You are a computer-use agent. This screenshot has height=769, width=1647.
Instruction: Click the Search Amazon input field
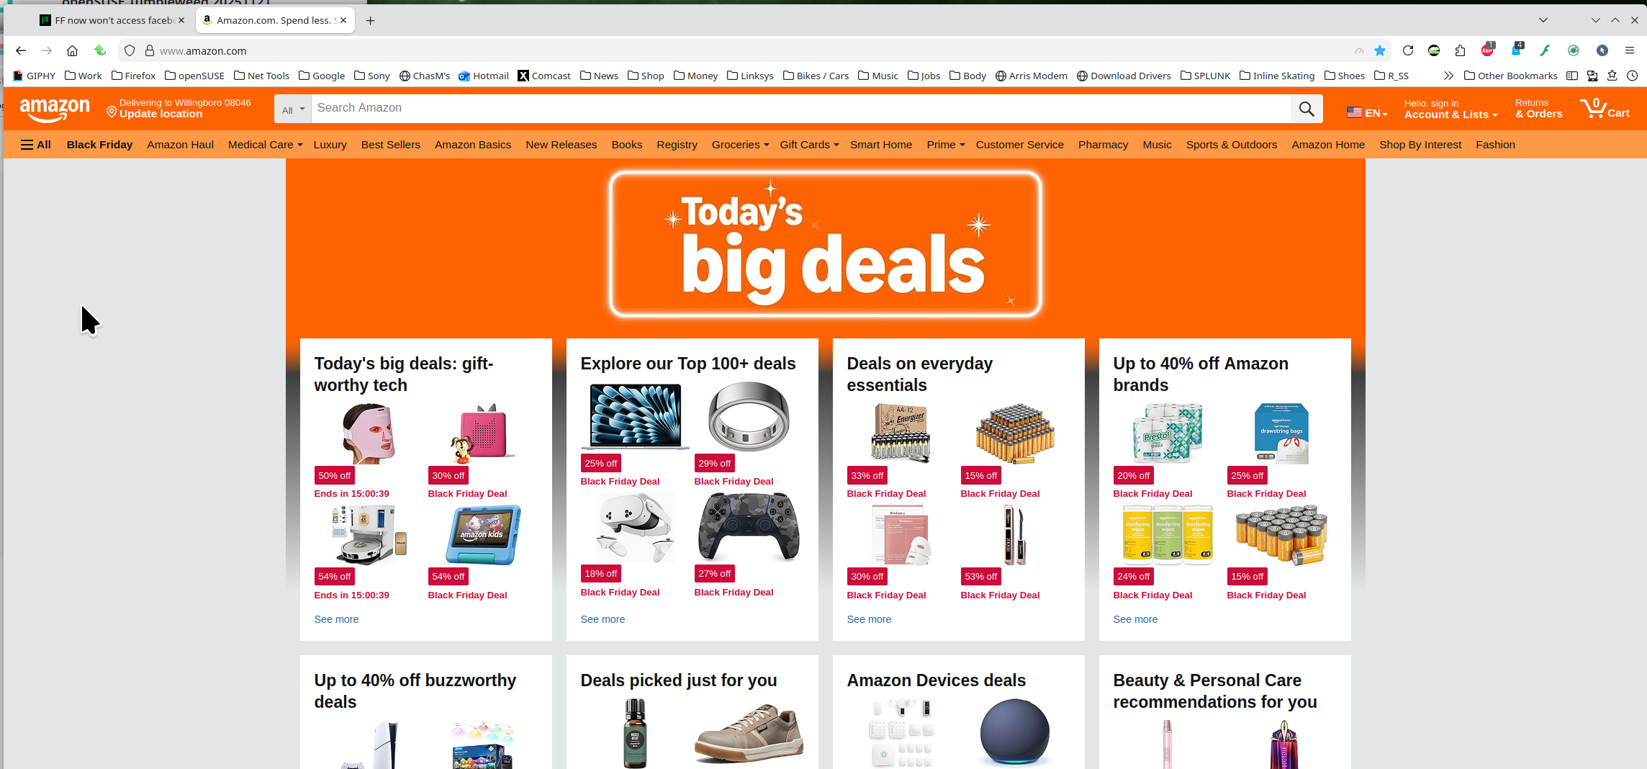(801, 109)
